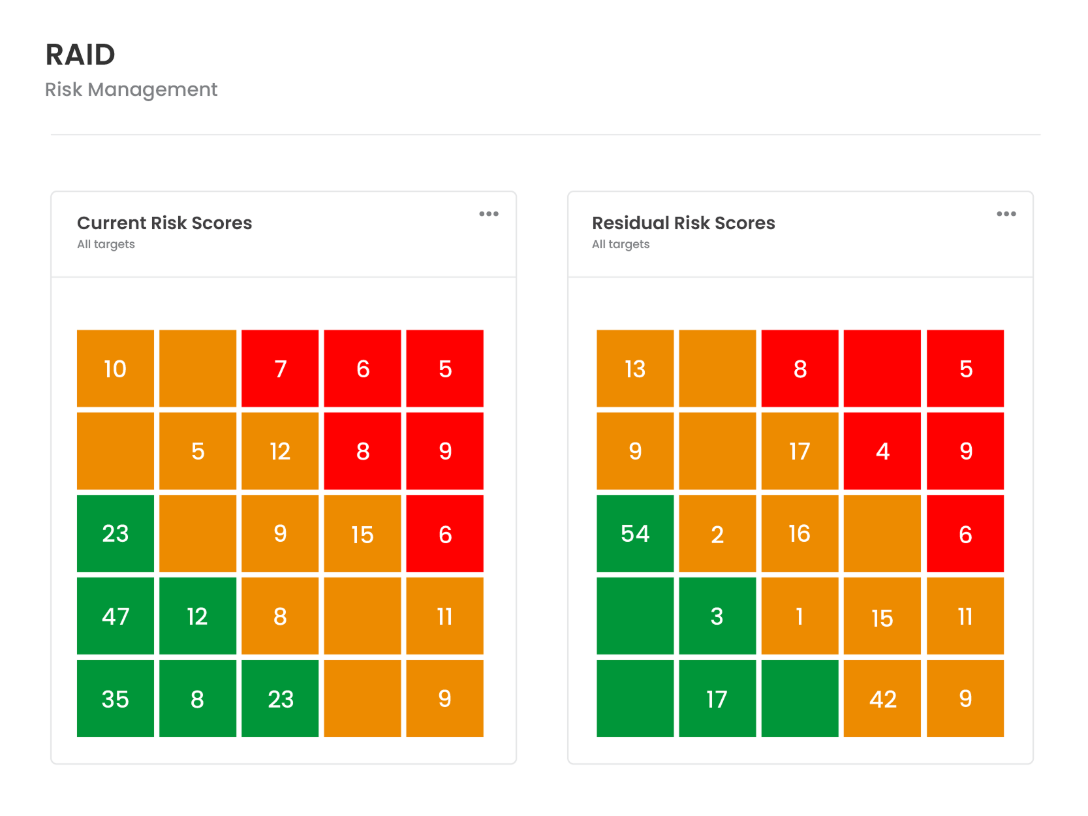The height and width of the screenshot is (816, 1088).
Task: Select the green 17 cell in Residual Risk Scores
Action: click(717, 698)
